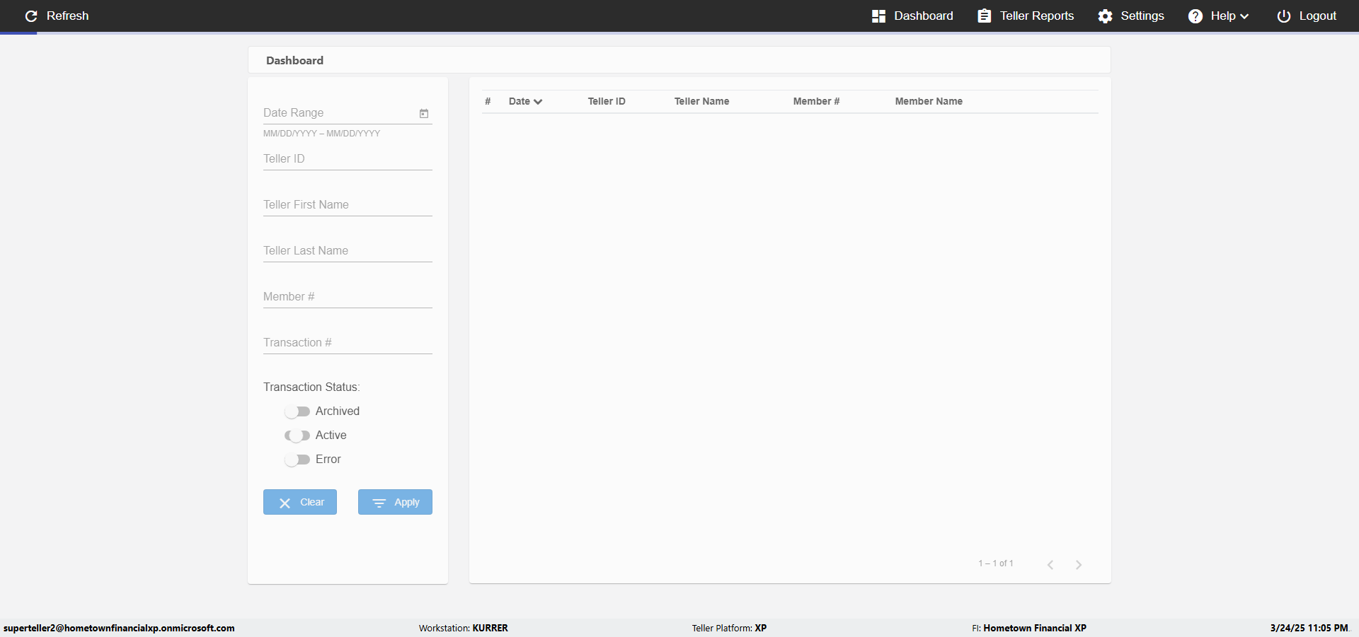Focus the Teller First Name field

[348, 205]
